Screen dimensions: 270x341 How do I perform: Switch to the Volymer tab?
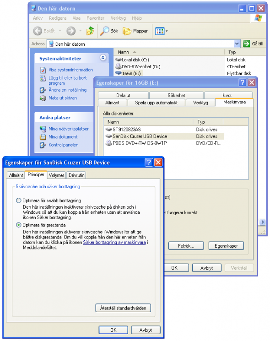pyautogui.click(x=57, y=175)
